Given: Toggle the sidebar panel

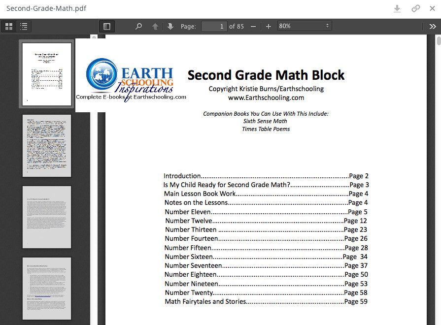Looking at the screenshot, I should (x=107, y=27).
